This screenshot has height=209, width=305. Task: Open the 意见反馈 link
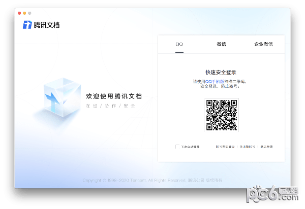pos(266,147)
